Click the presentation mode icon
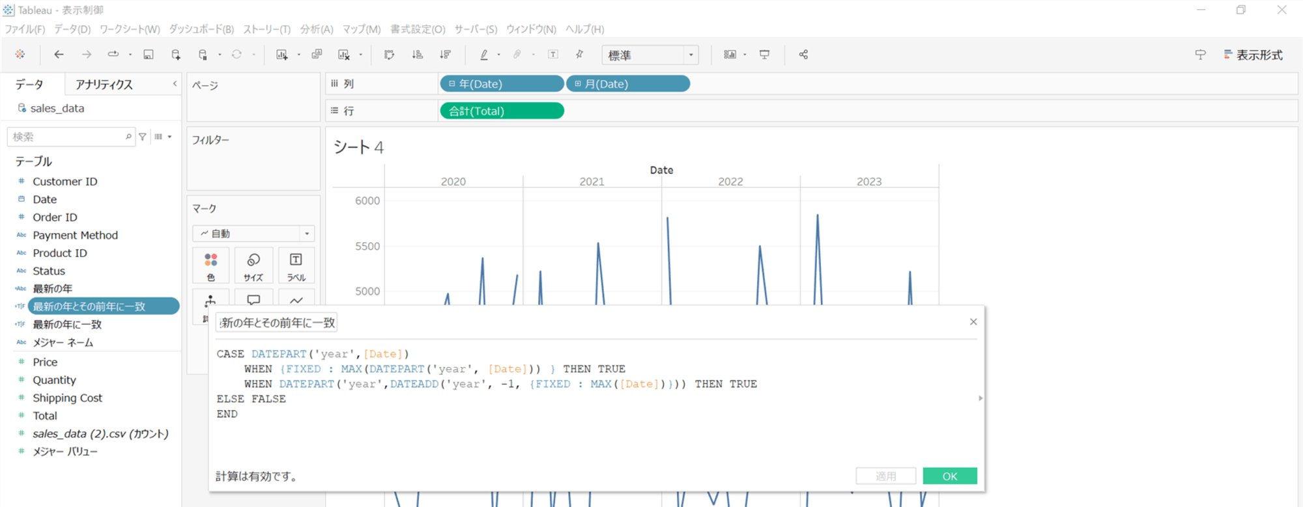The image size is (1303, 507). pos(765,55)
